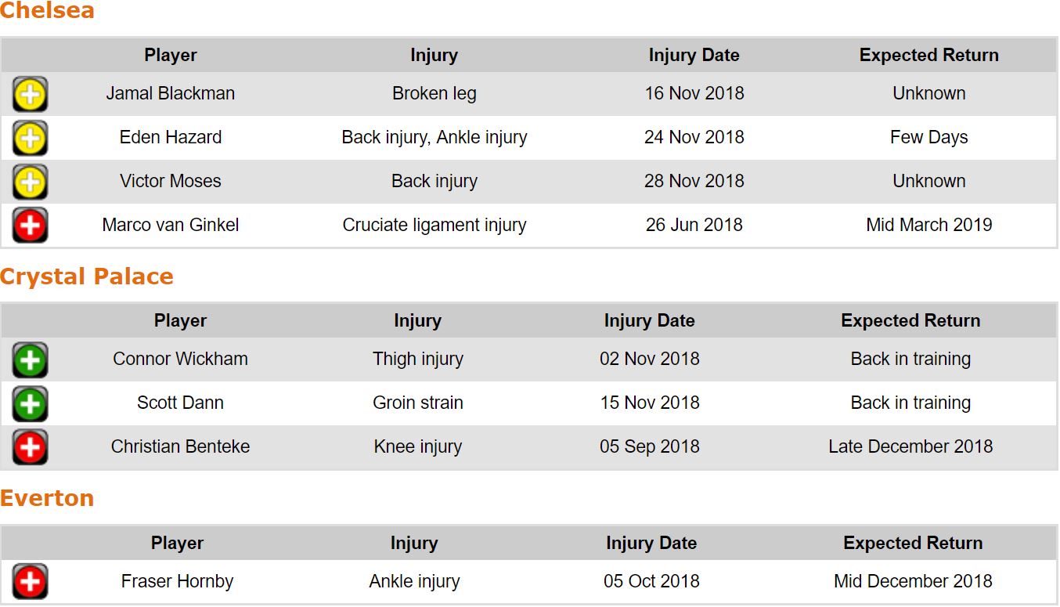Image resolution: width=1060 pixels, height=607 pixels.
Task: Click the red injury icon for Marco van Ginkel
Action: coord(30,226)
